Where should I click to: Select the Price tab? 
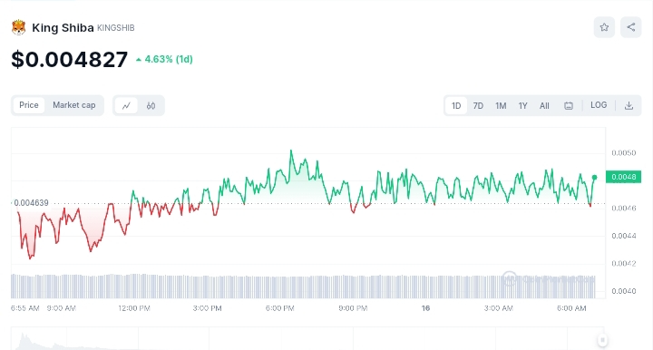coord(29,105)
